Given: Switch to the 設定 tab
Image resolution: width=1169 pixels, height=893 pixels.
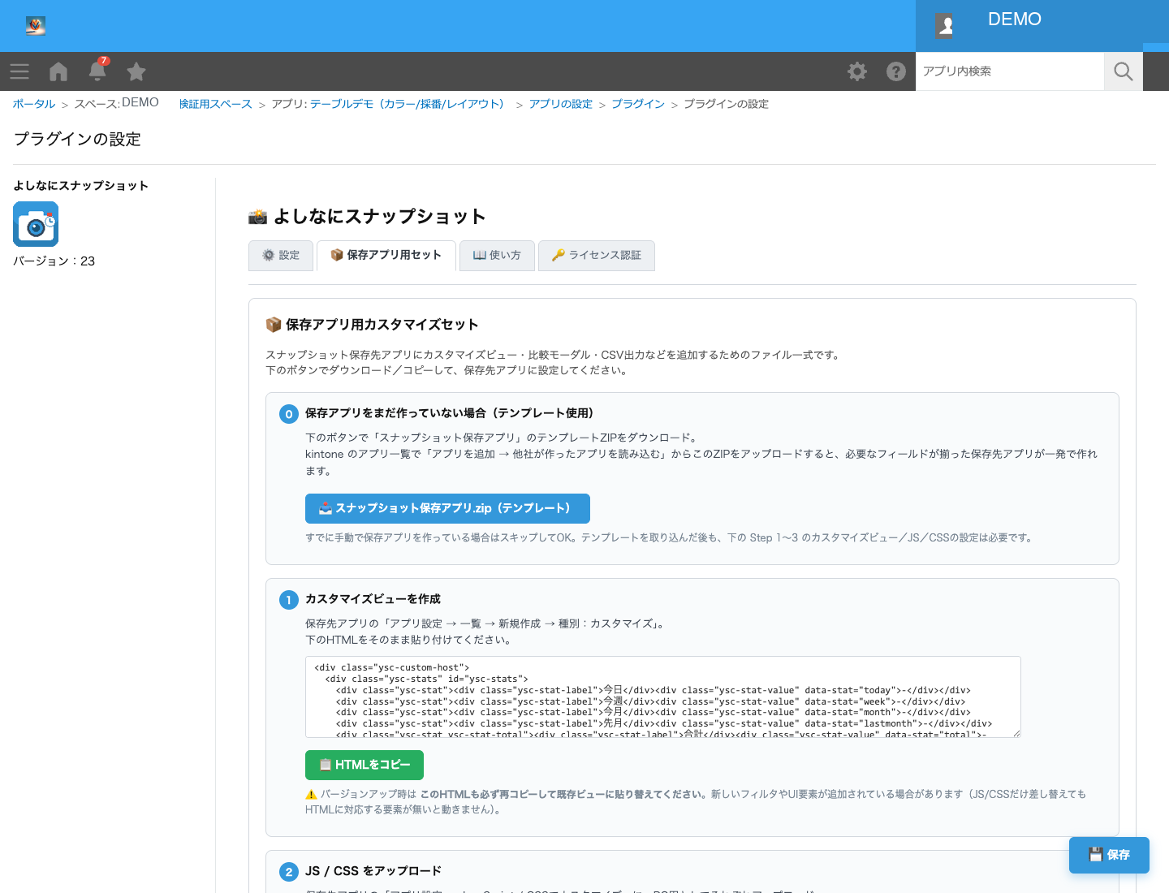Looking at the screenshot, I should tap(281, 256).
